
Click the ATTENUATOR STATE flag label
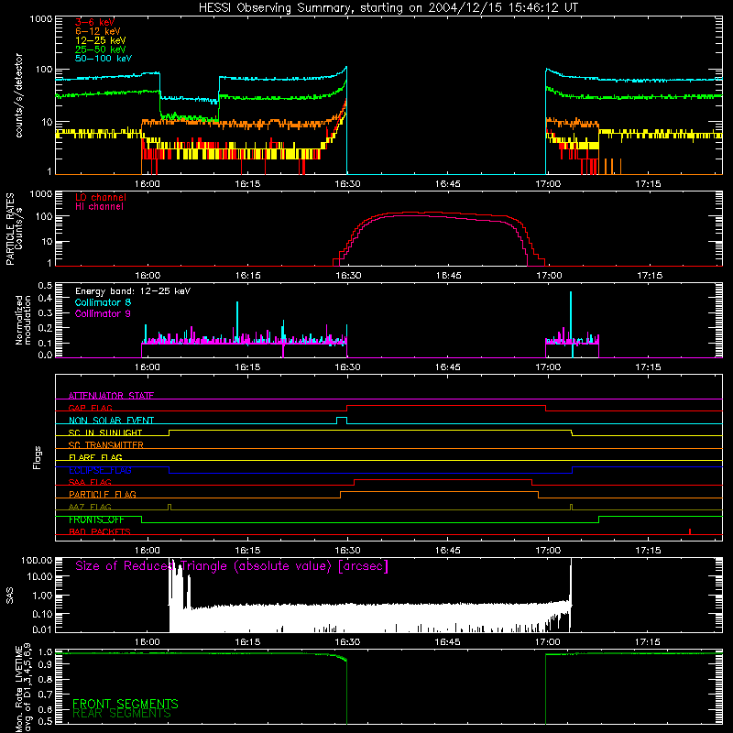[111, 396]
